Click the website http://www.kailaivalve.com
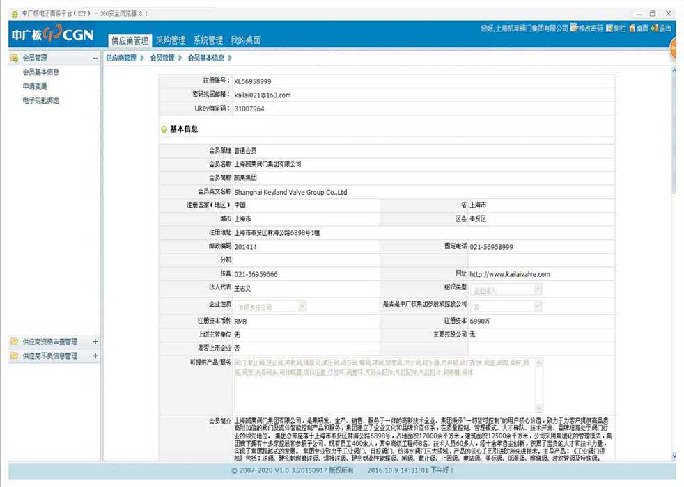Screen dimensions: 684x487 (x=509, y=274)
